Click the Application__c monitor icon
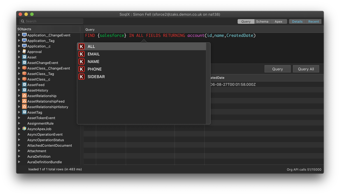This screenshot has width=340, height=195. pyautogui.click(x=24, y=46)
